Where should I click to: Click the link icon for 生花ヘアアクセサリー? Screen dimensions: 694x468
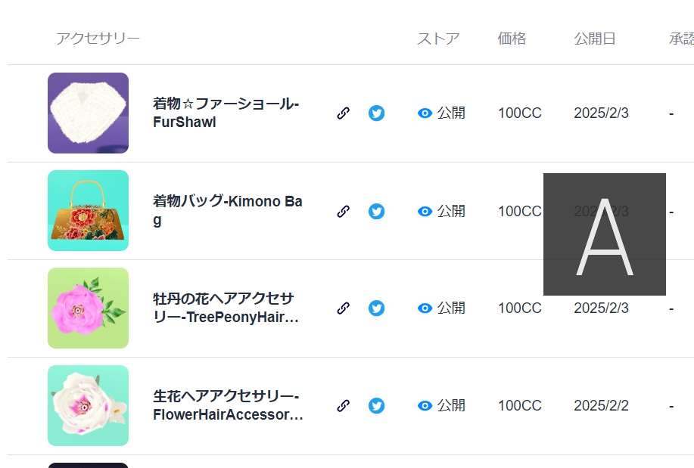click(343, 405)
